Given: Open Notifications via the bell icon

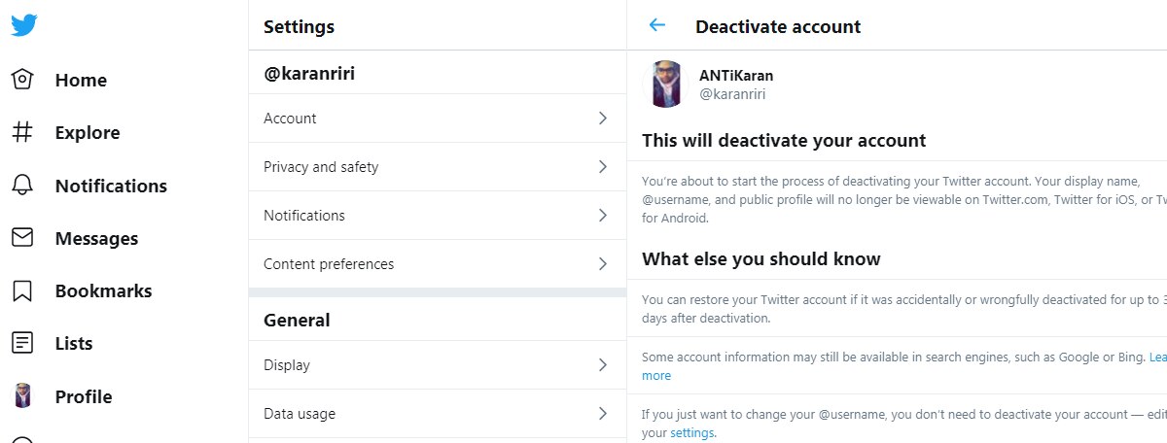Looking at the screenshot, I should pyautogui.click(x=22, y=186).
